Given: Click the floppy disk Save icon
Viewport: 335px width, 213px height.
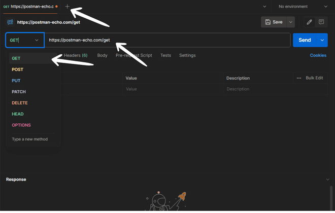Looking at the screenshot, I should coord(267,22).
